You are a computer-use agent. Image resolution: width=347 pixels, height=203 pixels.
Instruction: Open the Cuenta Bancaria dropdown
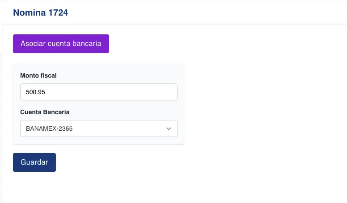(x=98, y=128)
